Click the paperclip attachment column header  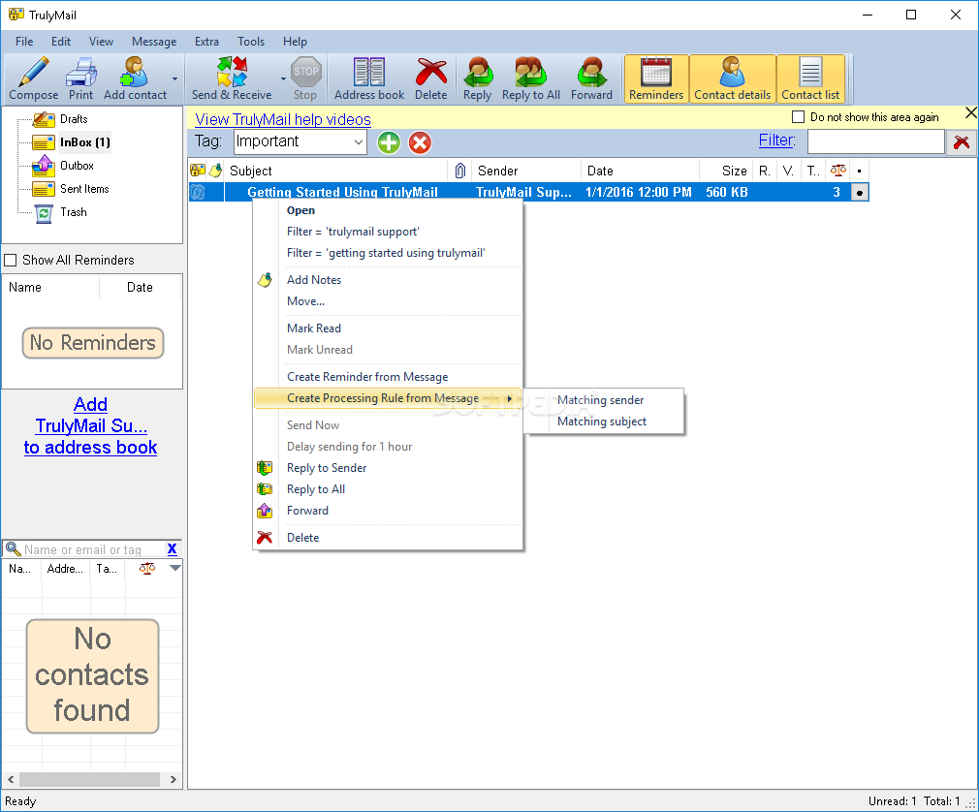click(460, 171)
